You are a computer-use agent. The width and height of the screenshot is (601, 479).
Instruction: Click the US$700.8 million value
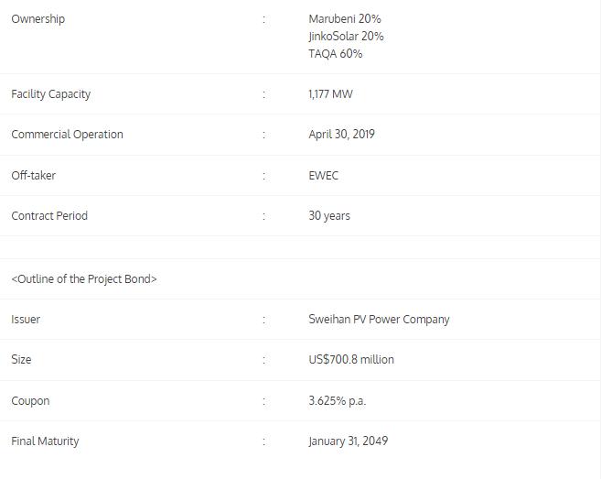[x=351, y=360]
